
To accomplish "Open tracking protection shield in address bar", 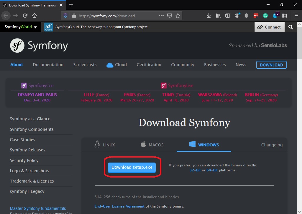I will point(65,16).
